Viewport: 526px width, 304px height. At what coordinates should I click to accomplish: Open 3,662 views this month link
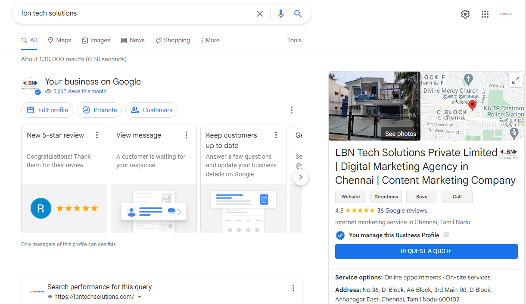coord(80,91)
